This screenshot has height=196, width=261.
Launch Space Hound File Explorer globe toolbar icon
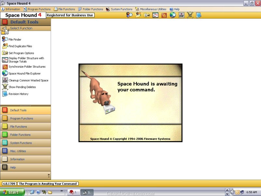click(173, 15)
